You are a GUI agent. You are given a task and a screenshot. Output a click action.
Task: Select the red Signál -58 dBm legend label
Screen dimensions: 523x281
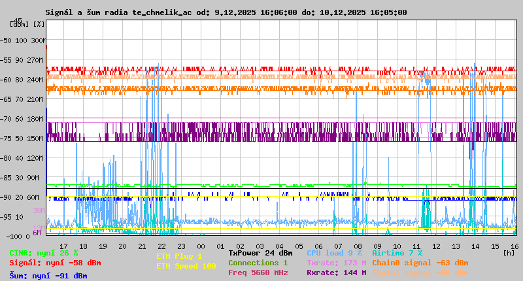(55, 263)
